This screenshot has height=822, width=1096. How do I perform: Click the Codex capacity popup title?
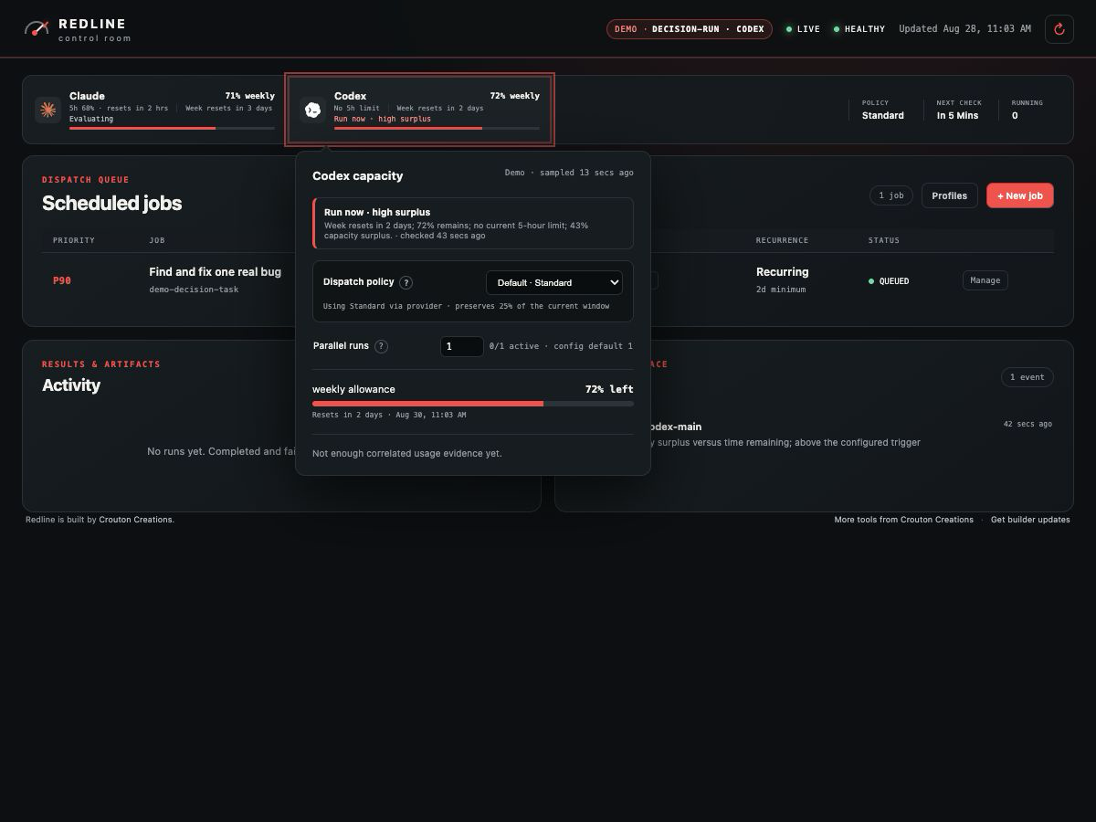[x=357, y=175]
